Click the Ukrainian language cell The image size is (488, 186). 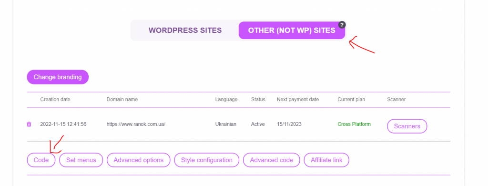coord(225,124)
